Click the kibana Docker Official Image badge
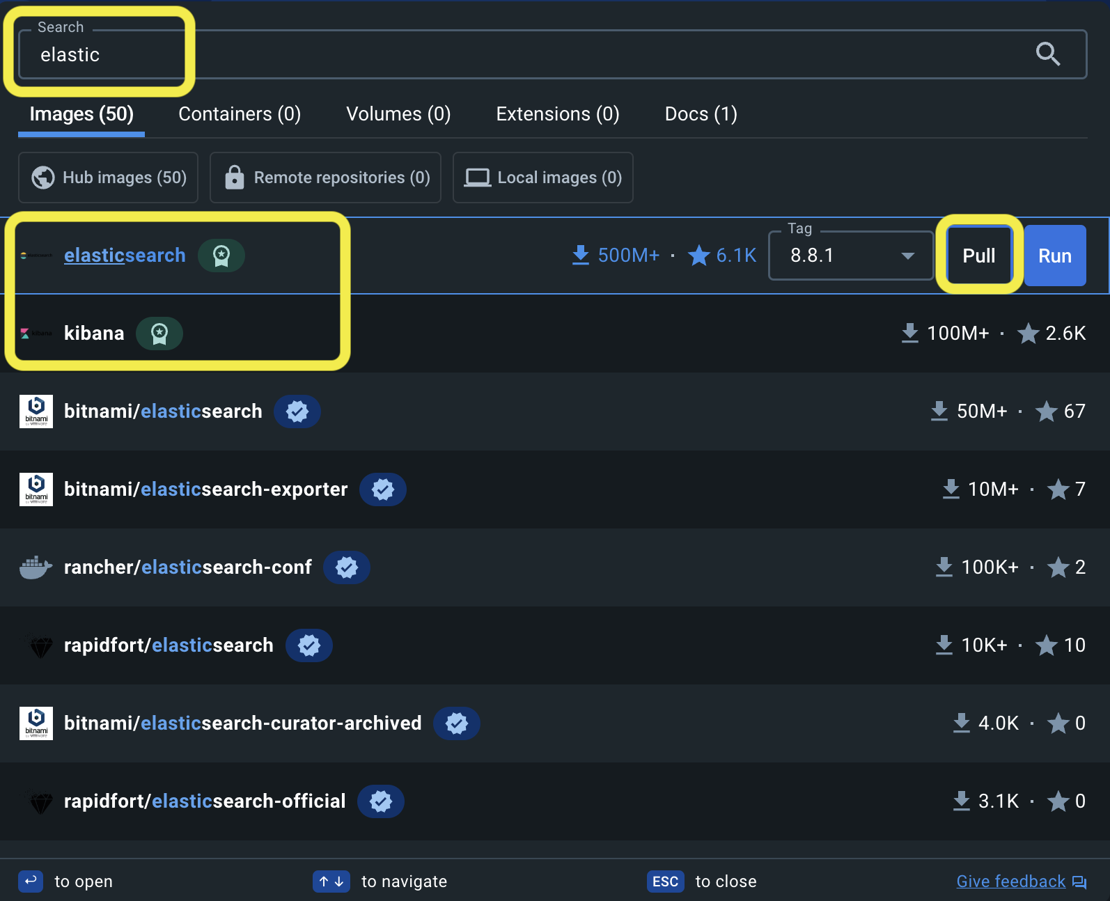The image size is (1110, 901). point(159,334)
